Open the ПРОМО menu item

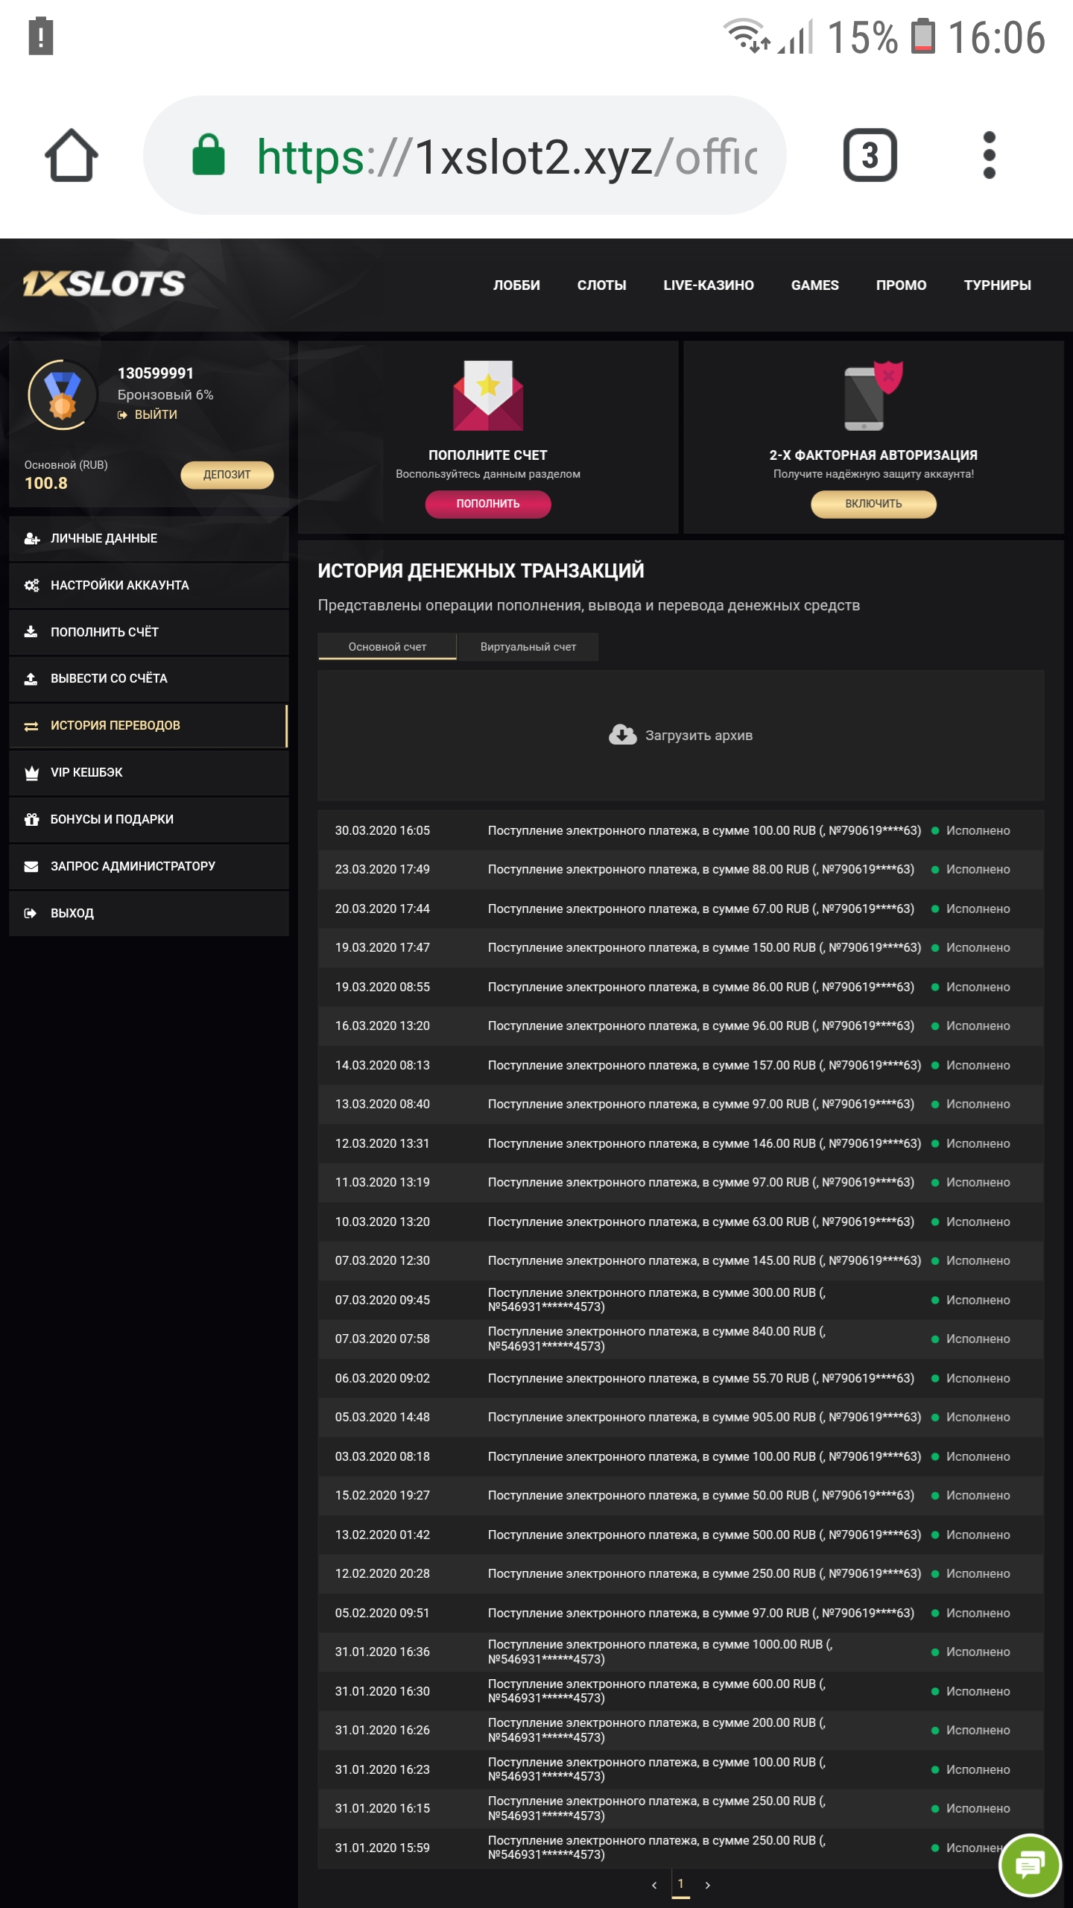click(x=901, y=285)
